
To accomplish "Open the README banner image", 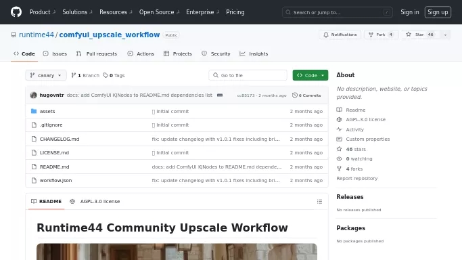I will click(x=177, y=252).
